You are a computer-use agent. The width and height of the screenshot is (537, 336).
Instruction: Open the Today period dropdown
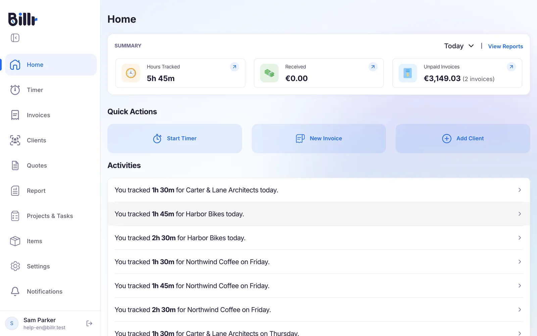(x=459, y=46)
